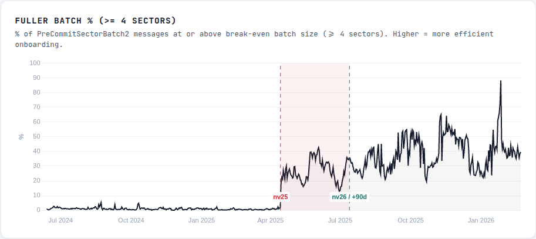Viewport: 536px width, 239px height.
Task: Click the 0 y-axis tick label
Action: 38,210
